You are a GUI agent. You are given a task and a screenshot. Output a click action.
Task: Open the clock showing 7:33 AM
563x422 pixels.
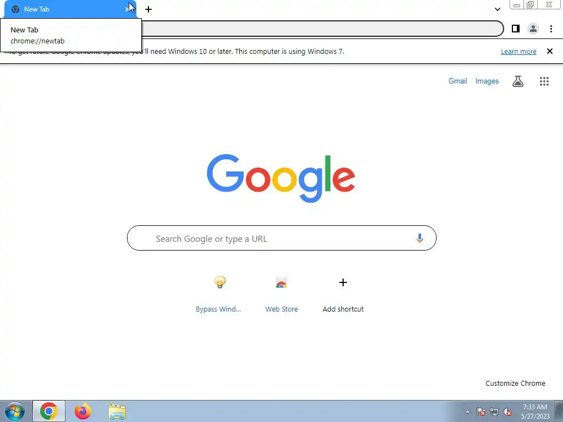[x=535, y=411]
